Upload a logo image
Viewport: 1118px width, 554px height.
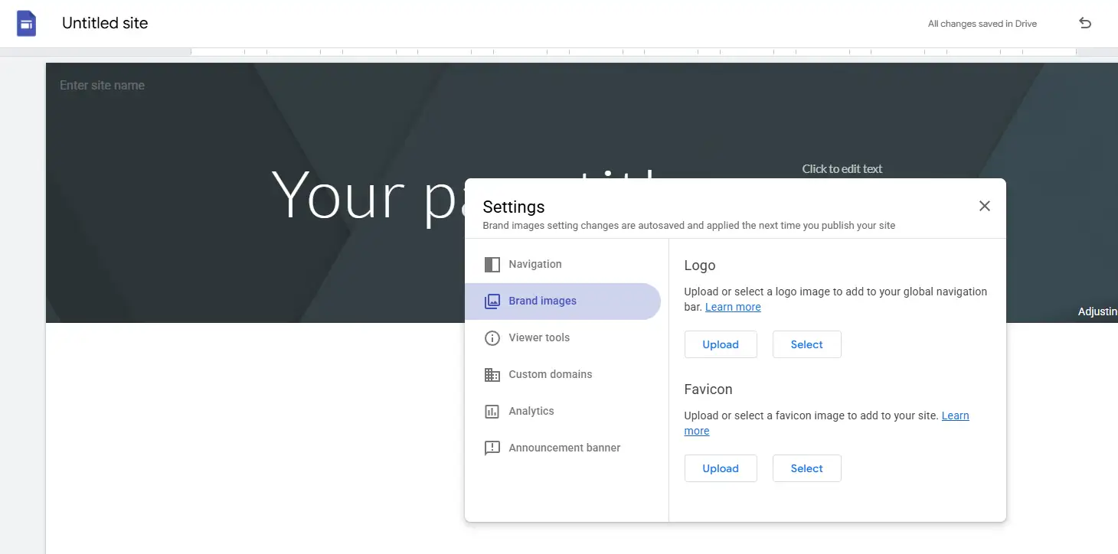tap(720, 344)
